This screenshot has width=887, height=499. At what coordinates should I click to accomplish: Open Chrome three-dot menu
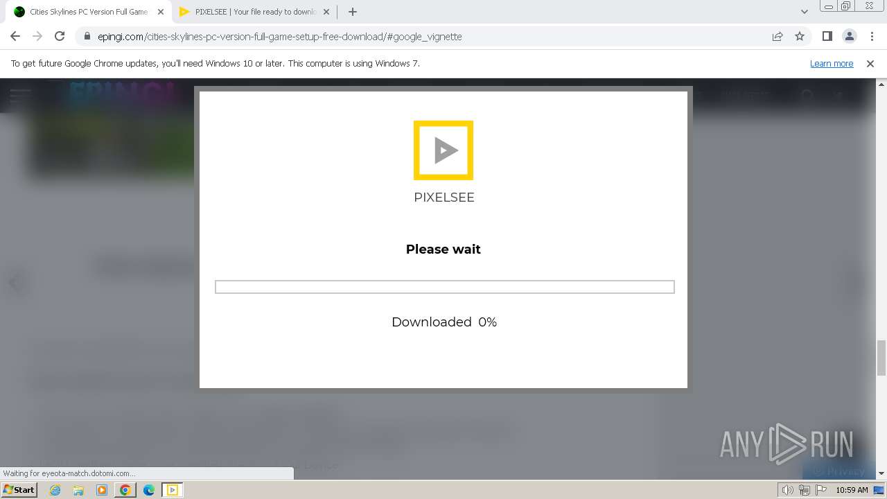(x=872, y=36)
